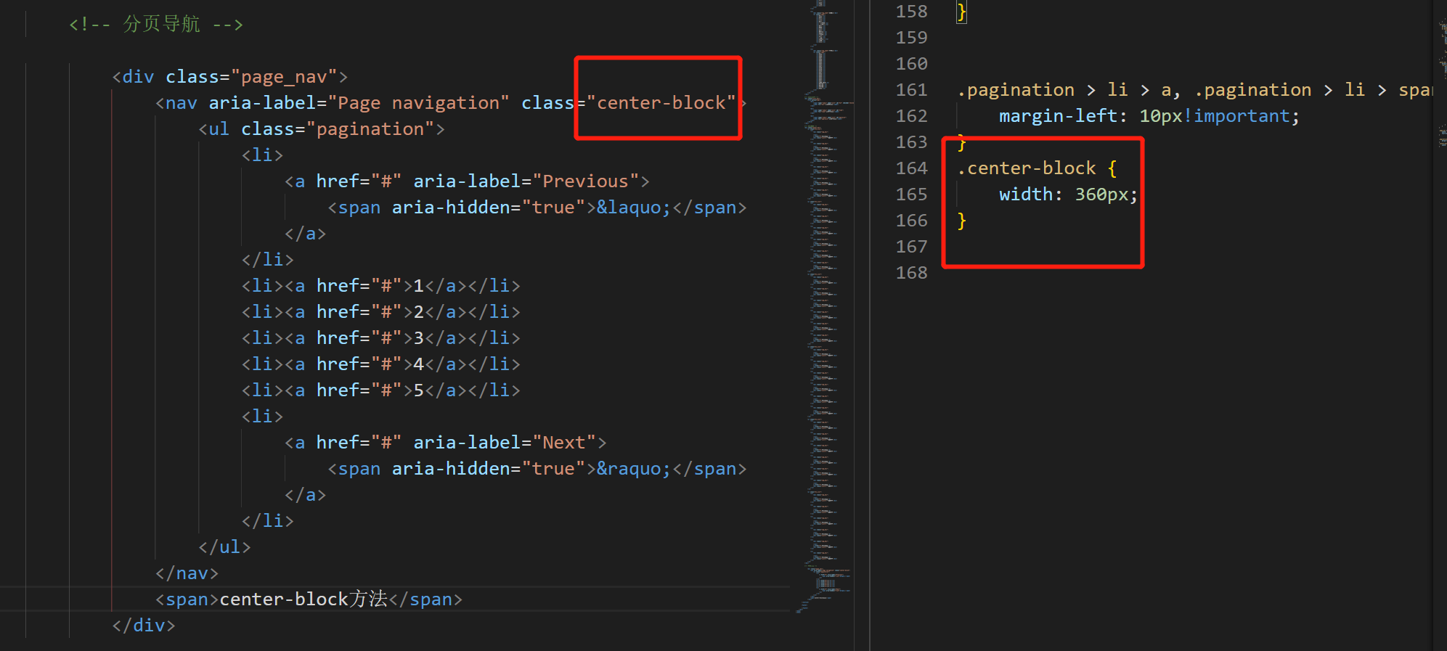The height and width of the screenshot is (651, 1447).
Task: Click the "center-block" class value in nav tag
Action: (661, 102)
